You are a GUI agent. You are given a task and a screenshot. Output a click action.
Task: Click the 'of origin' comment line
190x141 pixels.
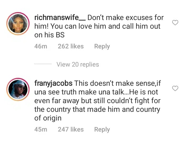pos(48,118)
